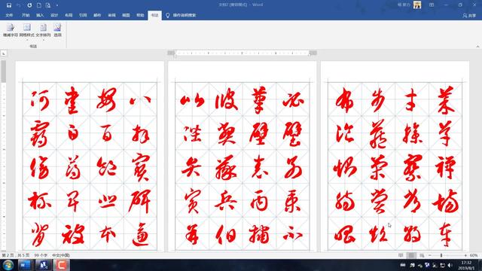Image resolution: width=482 pixels, height=271 pixels.
Task: Open print preview icon in quick access toolbar
Action: pyautogui.click(x=48, y=5)
